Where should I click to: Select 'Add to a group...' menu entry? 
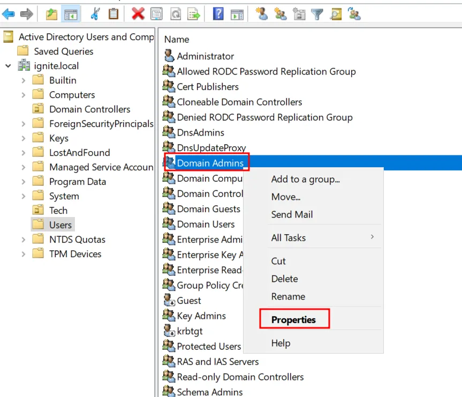tap(305, 179)
